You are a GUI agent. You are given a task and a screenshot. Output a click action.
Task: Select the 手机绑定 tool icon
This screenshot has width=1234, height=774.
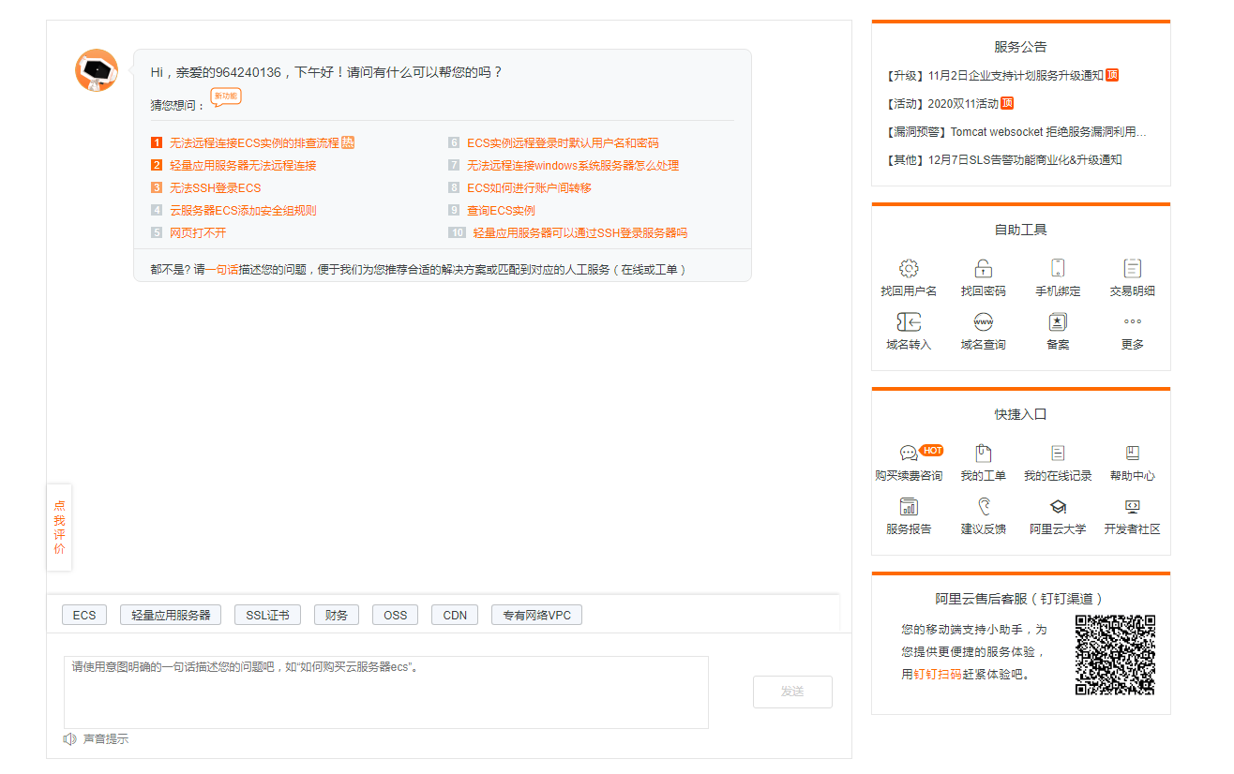[1057, 277]
